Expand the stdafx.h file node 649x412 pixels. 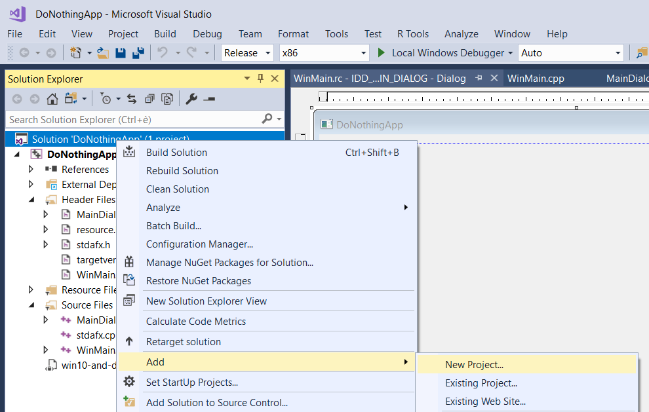[x=45, y=244]
